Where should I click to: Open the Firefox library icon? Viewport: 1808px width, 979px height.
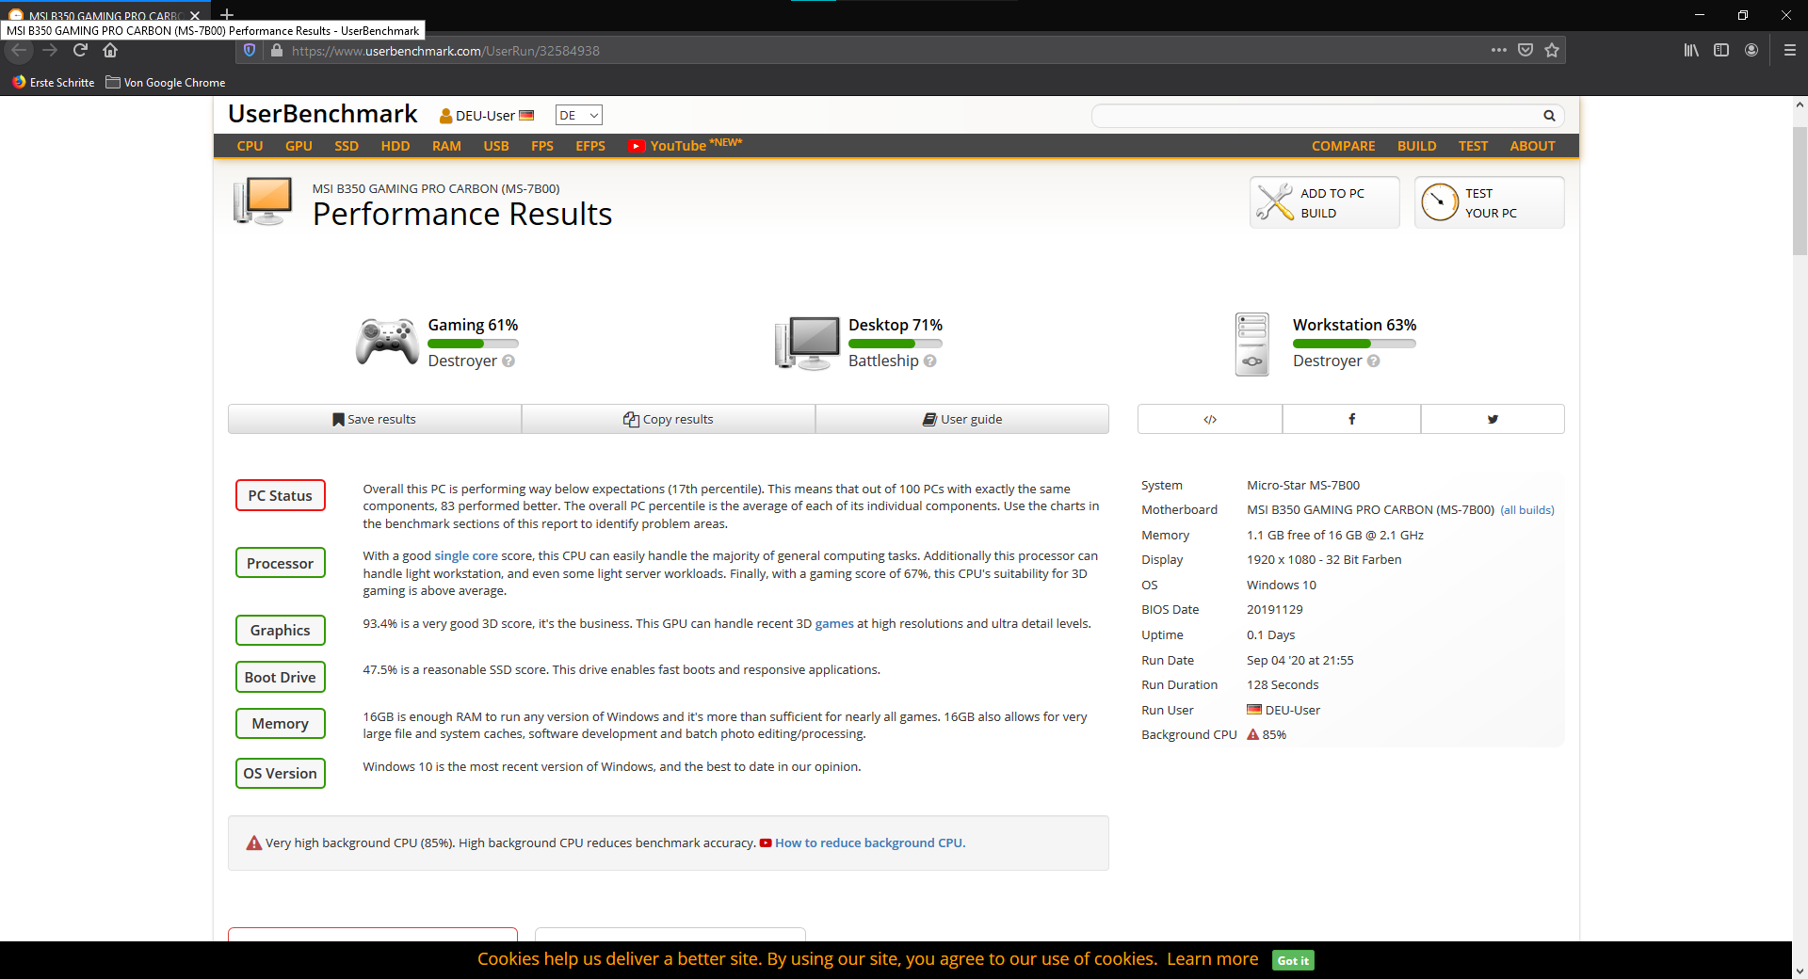pyautogui.click(x=1691, y=50)
